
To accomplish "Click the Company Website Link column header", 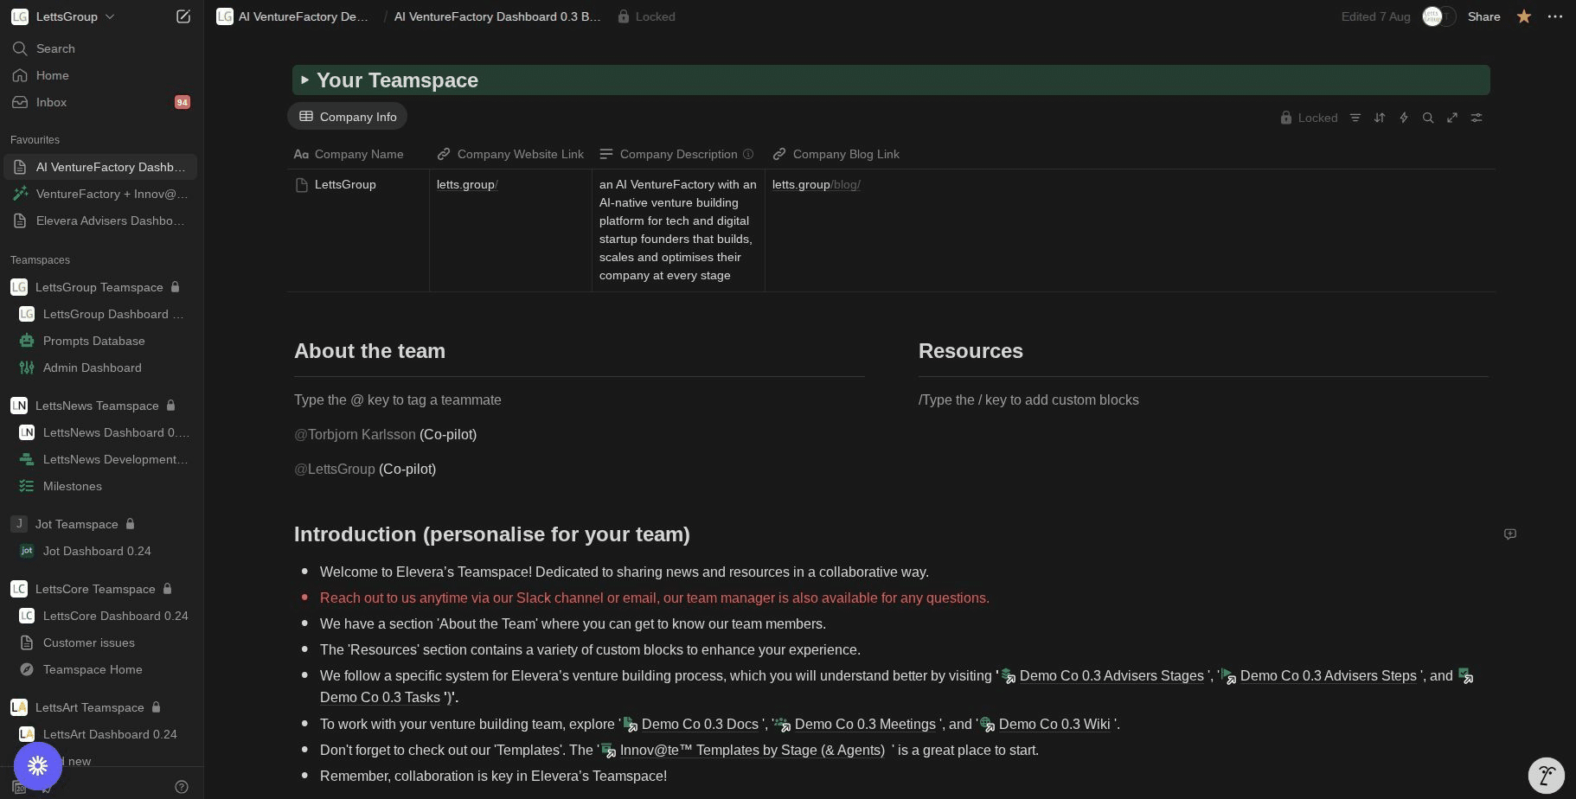I will coord(510,154).
